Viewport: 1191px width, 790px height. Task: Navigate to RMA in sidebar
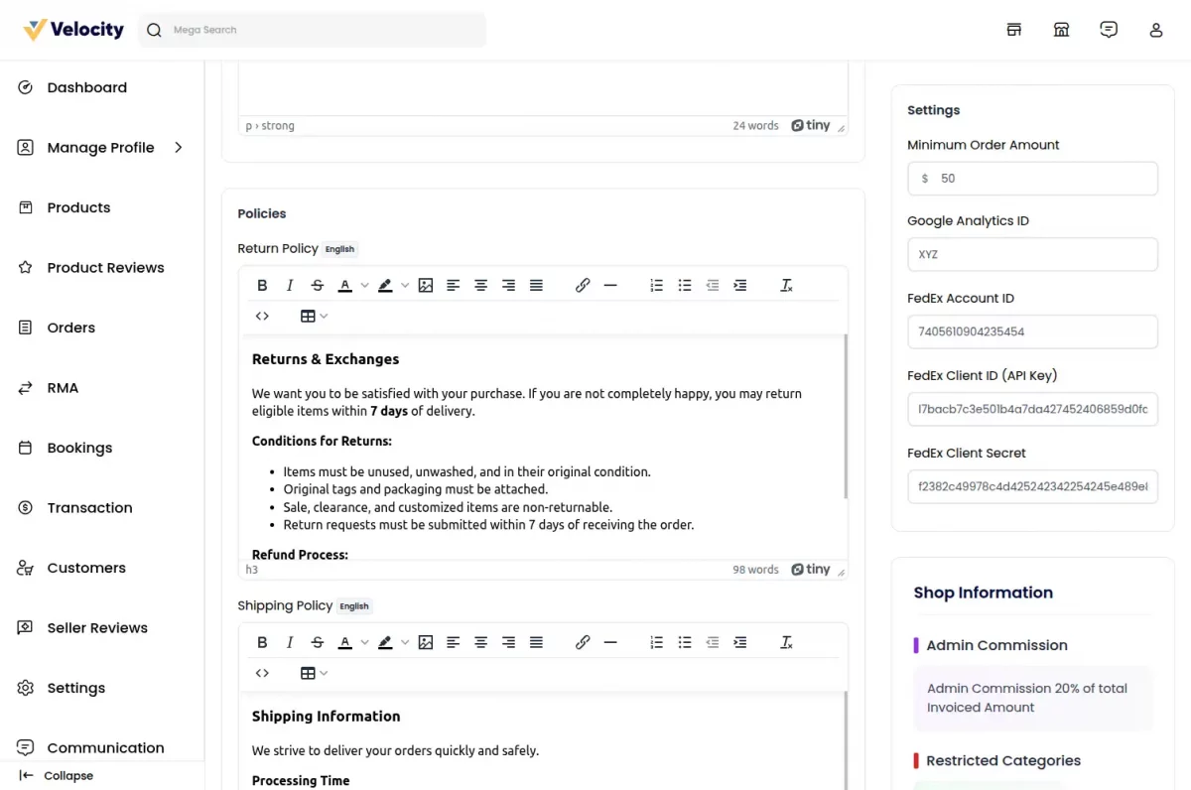(63, 387)
